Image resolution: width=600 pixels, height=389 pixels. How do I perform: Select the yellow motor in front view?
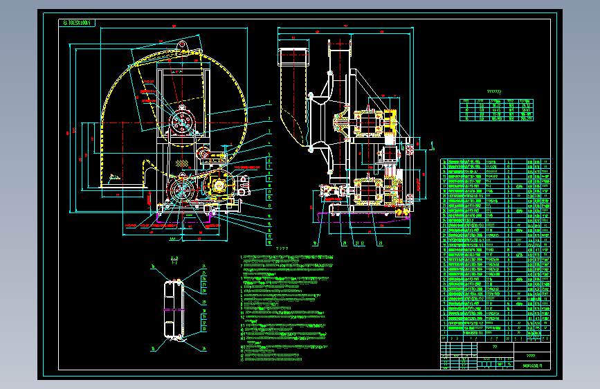(219, 186)
